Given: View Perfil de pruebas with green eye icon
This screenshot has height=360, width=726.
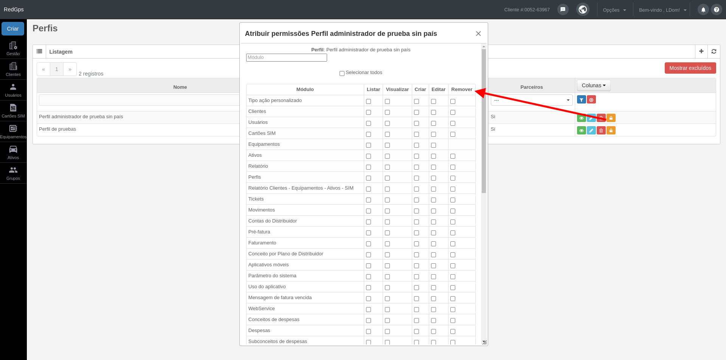Looking at the screenshot, I should click(x=581, y=130).
